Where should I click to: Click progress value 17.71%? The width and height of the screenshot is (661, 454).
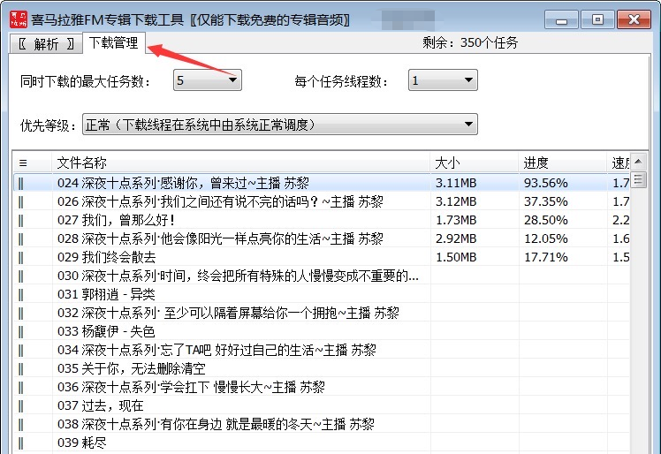tap(546, 257)
